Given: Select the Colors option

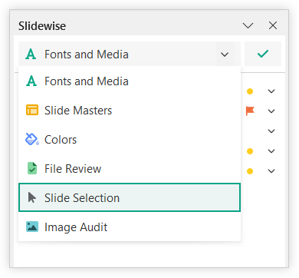Looking at the screenshot, I should pos(130,140).
